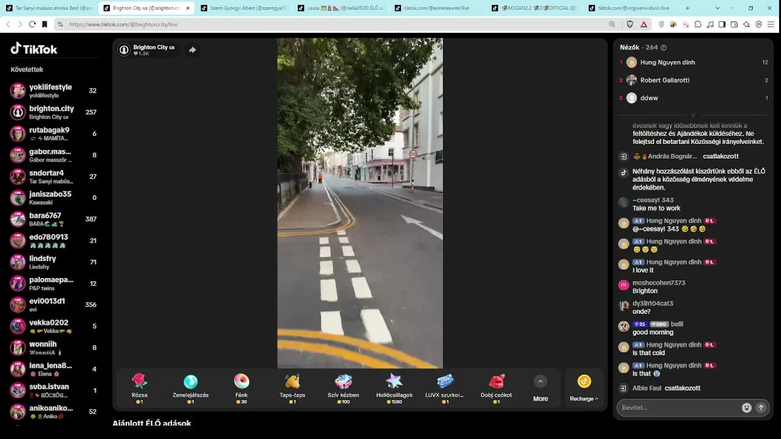This screenshot has width=781, height=439.
Task: Click the chat Bevitel input field
Action: tap(678, 408)
